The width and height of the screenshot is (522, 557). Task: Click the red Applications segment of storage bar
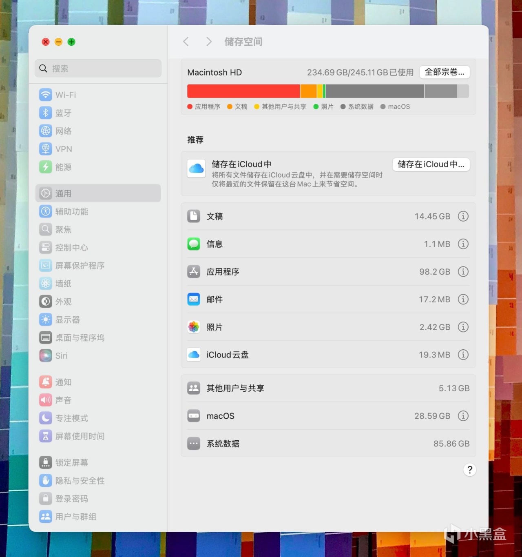(x=243, y=91)
